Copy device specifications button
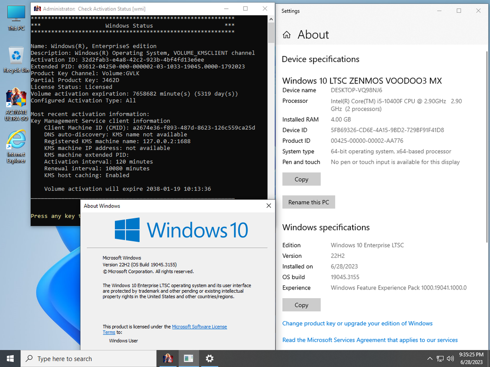Image resolution: width=490 pixels, height=367 pixels. click(x=301, y=179)
